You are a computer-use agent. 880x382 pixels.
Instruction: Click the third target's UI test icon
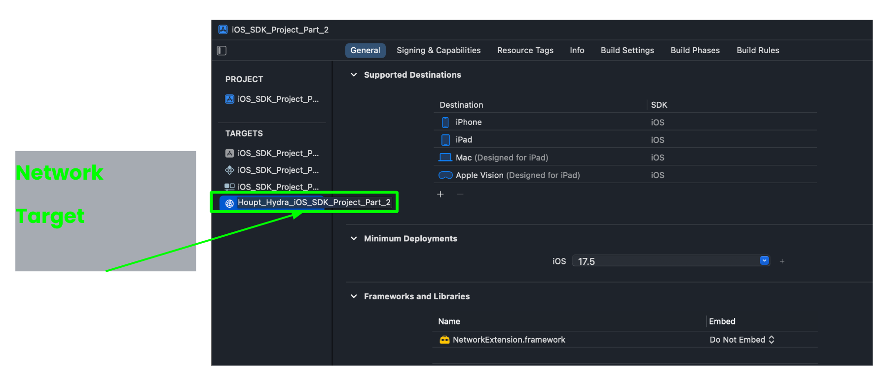(x=229, y=187)
